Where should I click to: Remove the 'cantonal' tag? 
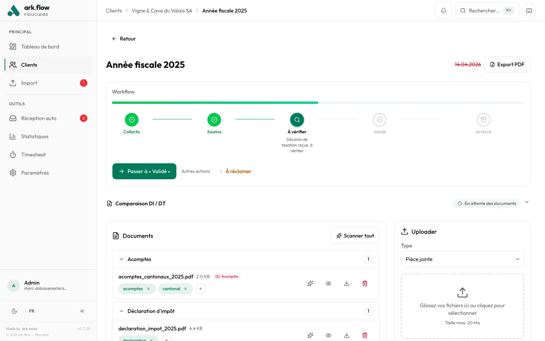point(185,289)
